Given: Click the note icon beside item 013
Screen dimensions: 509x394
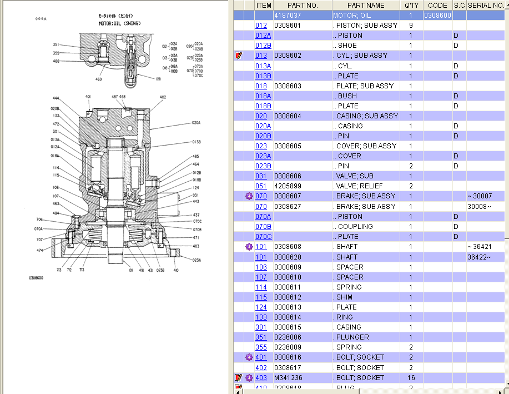Looking at the screenshot, I should tap(239, 56).
